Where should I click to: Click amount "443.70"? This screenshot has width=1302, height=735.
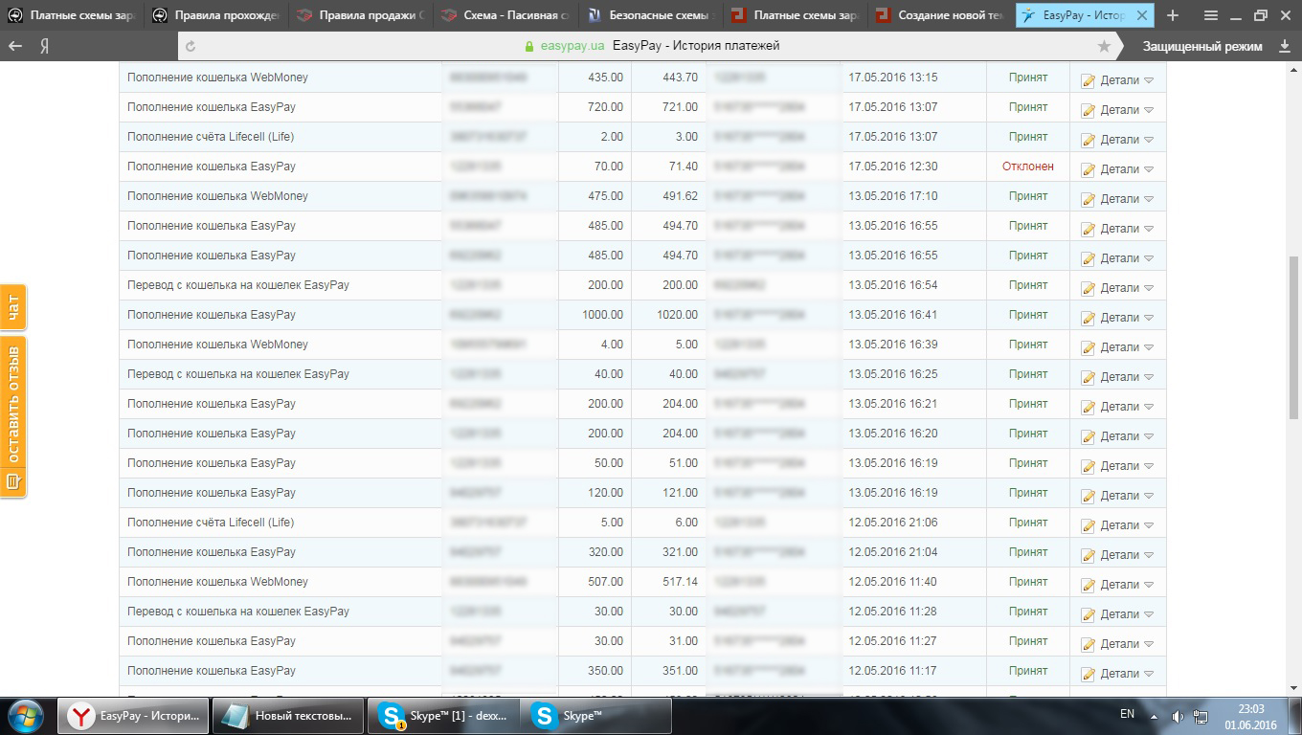pyautogui.click(x=681, y=78)
